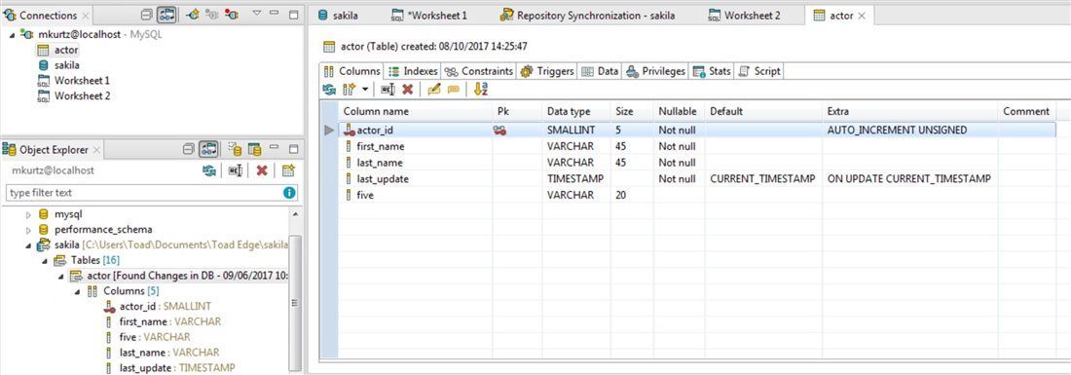Viewport: 1071px width, 375px height.
Task: Close the actor editor tab
Action: click(x=862, y=15)
